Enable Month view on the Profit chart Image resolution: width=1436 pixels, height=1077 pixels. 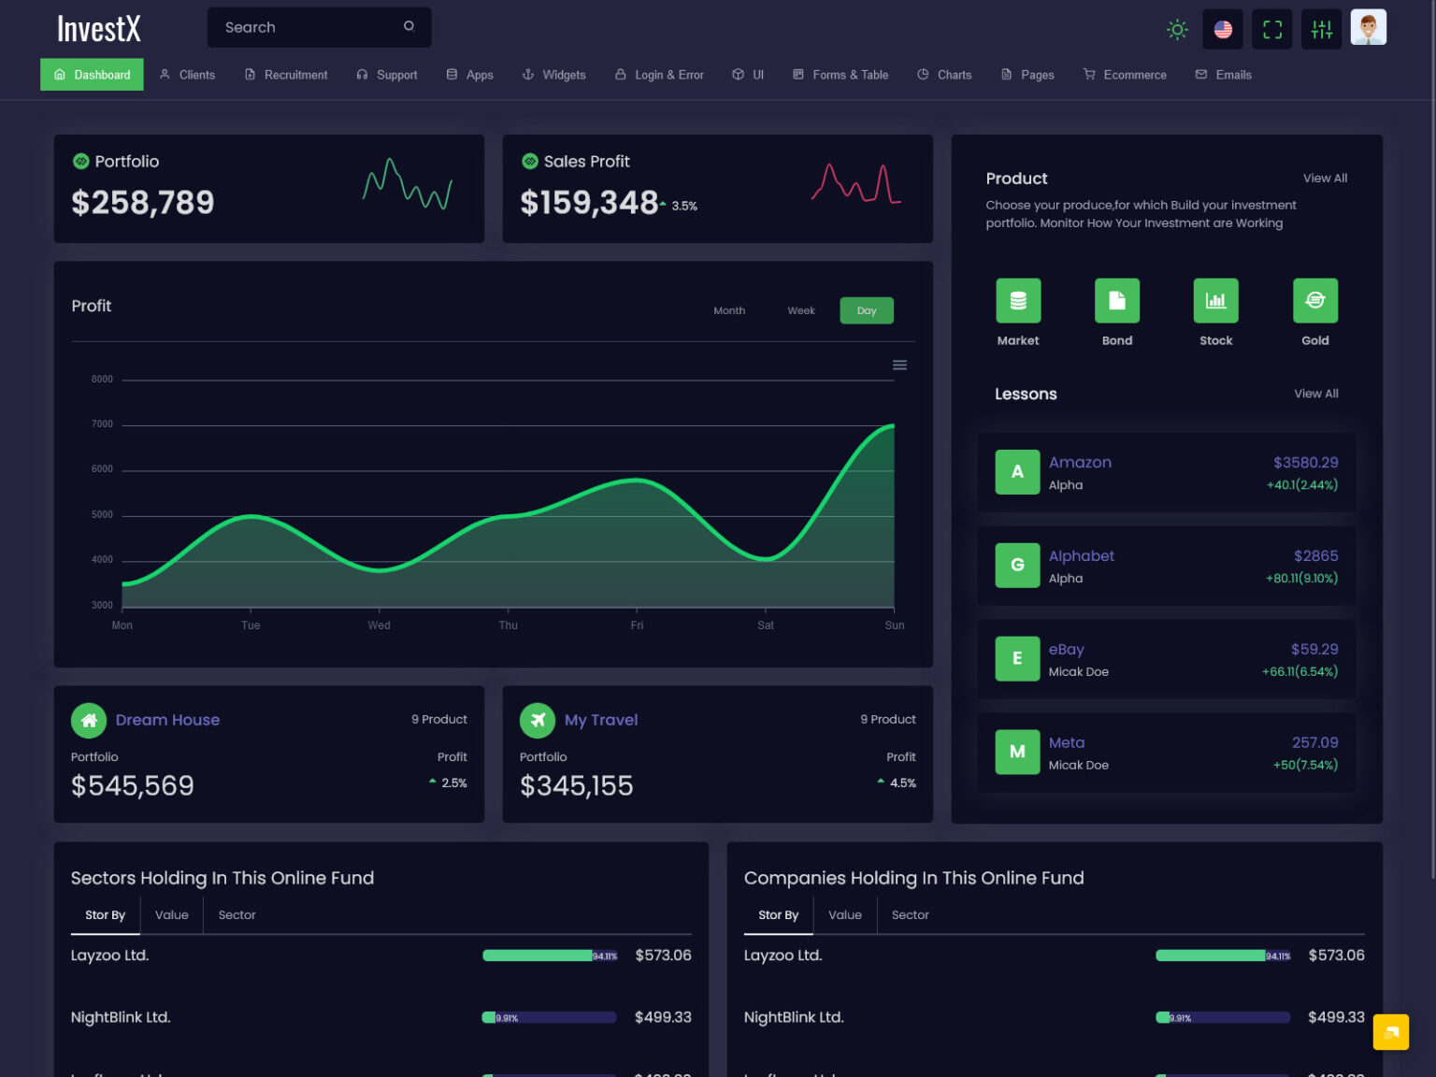click(x=729, y=310)
